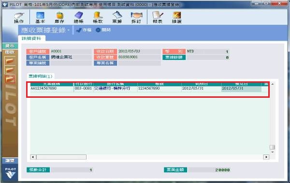Image resolution: width=290 pixels, height=183 pixels.
Task: Expand the 應收票據登錄 title dropdown
Action: tap(68, 30)
